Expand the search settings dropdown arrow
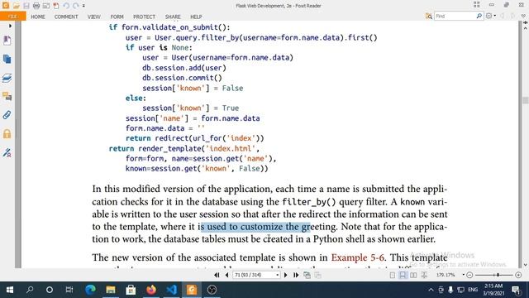The width and height of the screenshot is (529, 298). (x=495, y=16)
